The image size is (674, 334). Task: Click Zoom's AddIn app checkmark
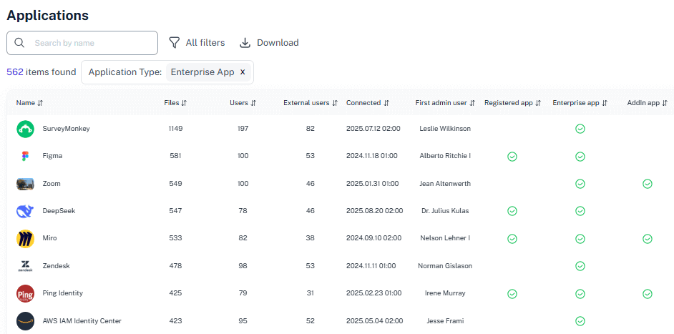[x=648, y=184]
